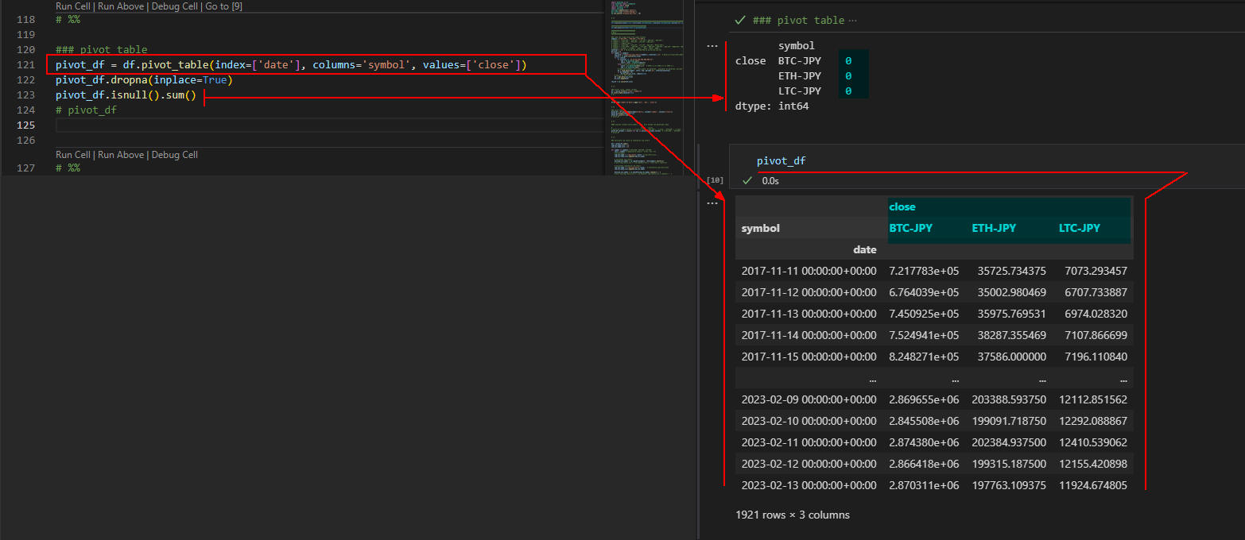The height and width of the screenshot is (540, 1245).
Task: Click the '0.0s' execution time
Action: pyautogui.click(x=770, y=180)
